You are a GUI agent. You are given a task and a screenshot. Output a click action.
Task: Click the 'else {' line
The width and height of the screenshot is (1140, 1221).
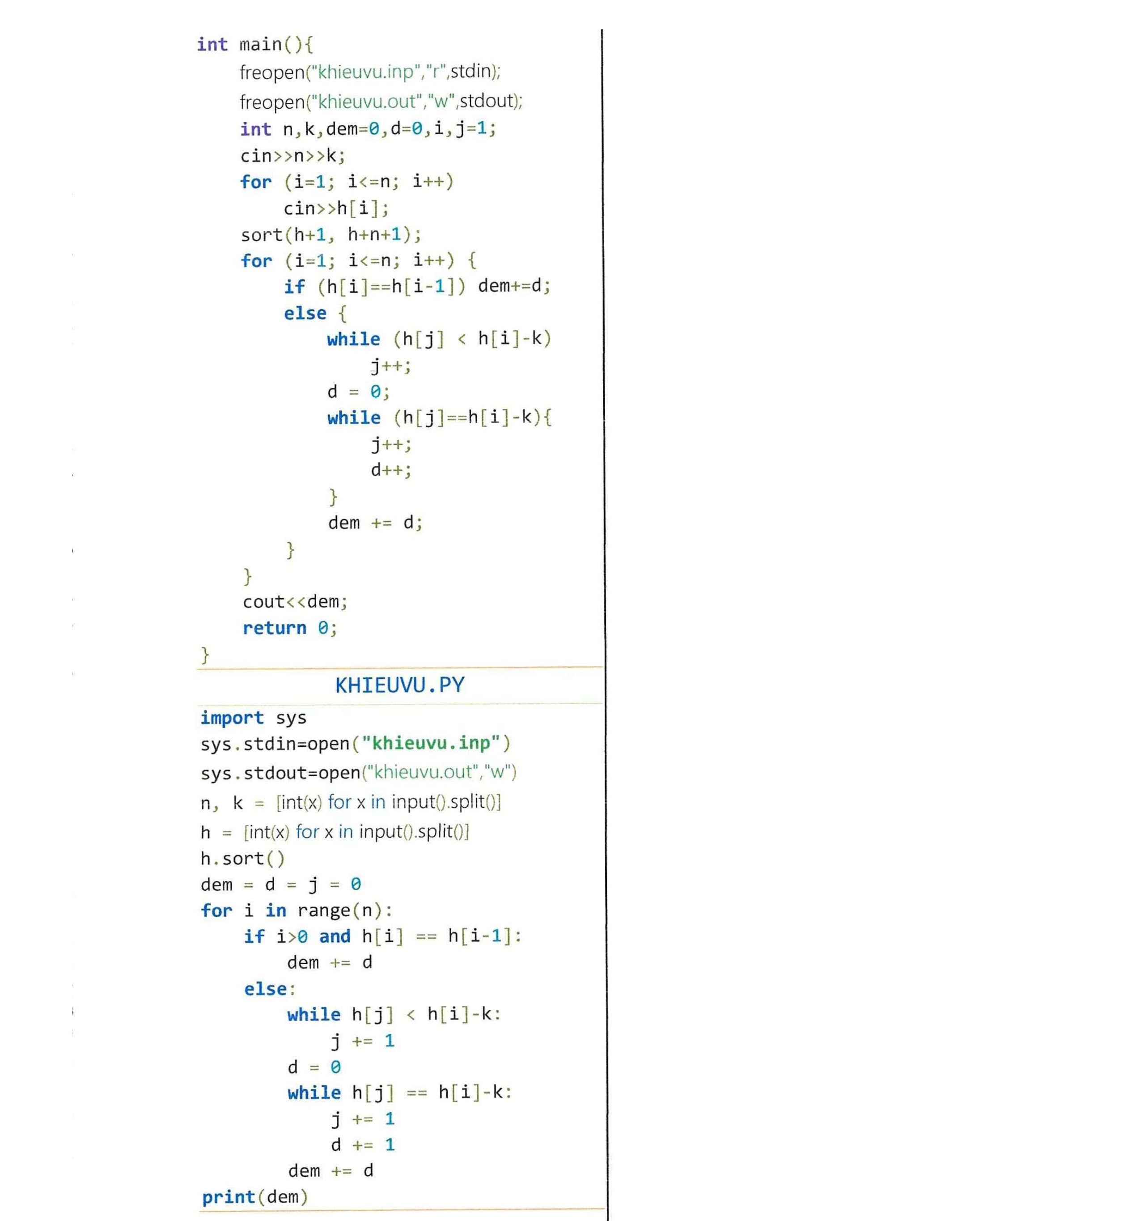tap(315, 313)
